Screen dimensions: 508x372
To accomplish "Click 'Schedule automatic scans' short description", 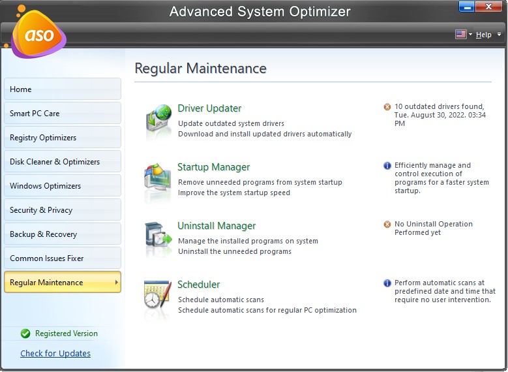I will tap(221, 300).
